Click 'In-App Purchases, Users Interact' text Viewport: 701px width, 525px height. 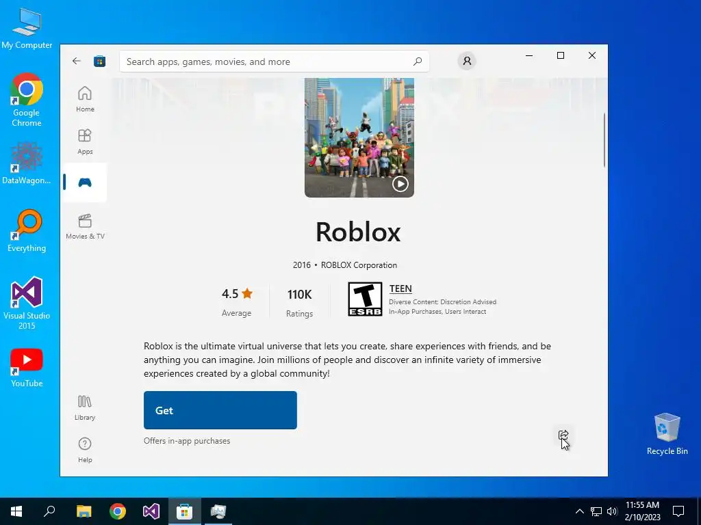(x=437, y=312)
